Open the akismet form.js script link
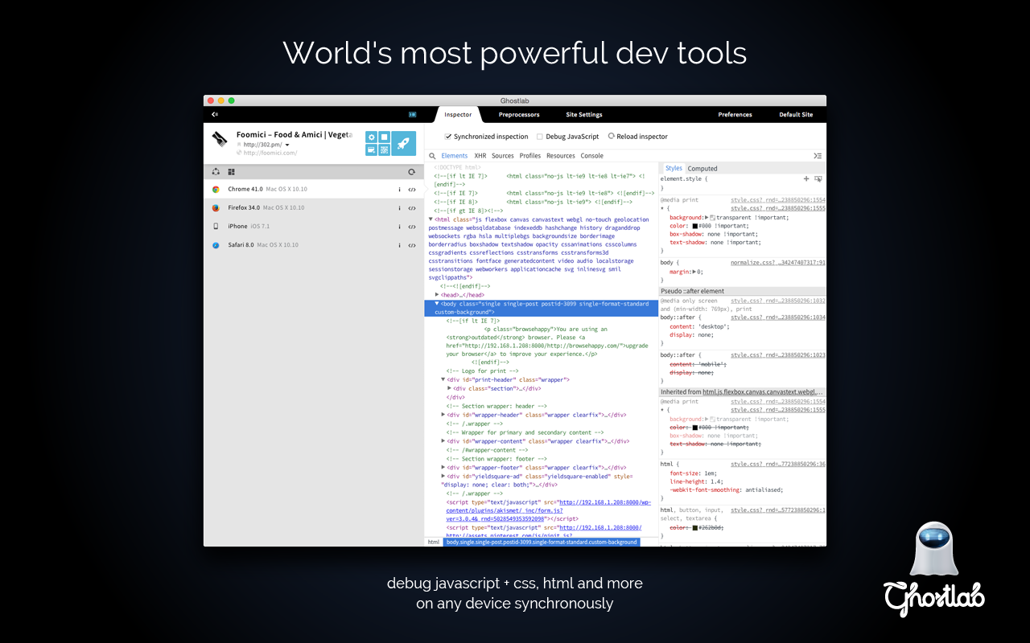 (x=549, y=510)
